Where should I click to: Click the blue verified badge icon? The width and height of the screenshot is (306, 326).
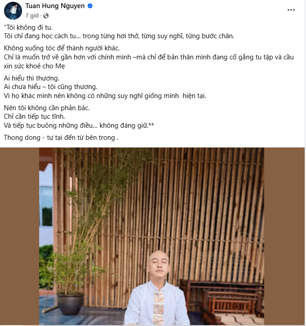click(90, 6)
